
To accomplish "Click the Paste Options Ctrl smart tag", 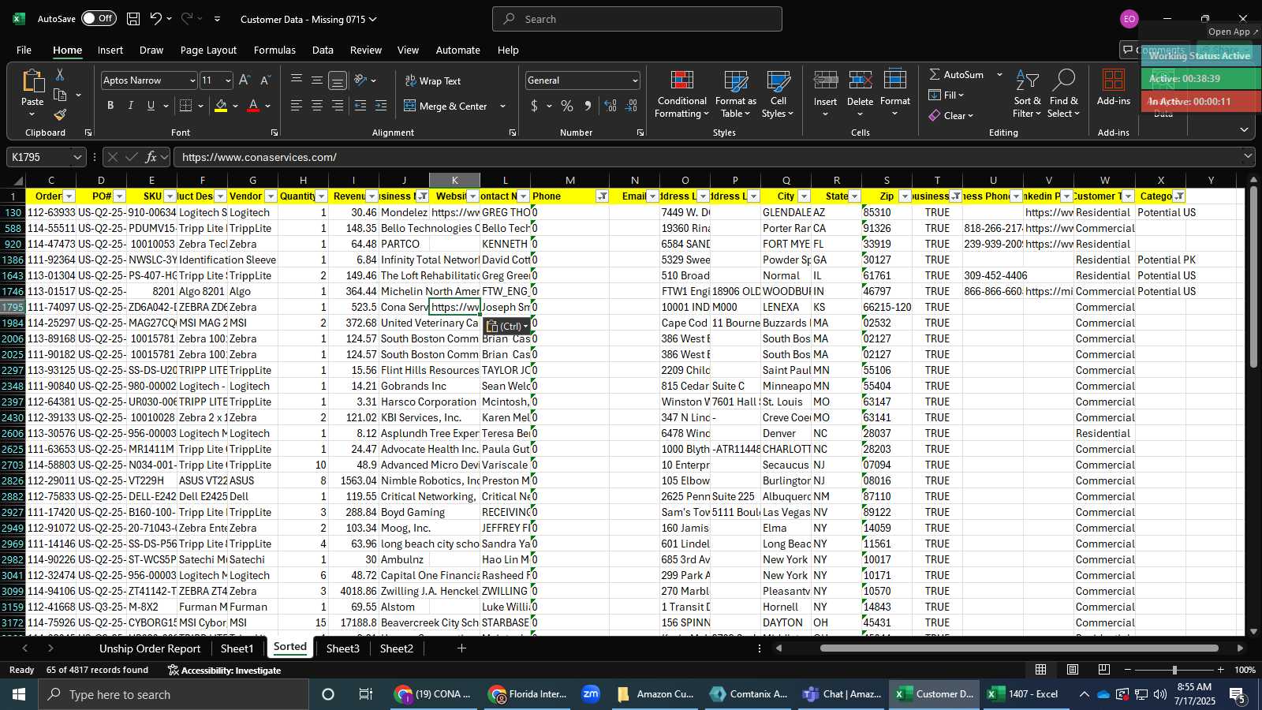I will point(507,326).
